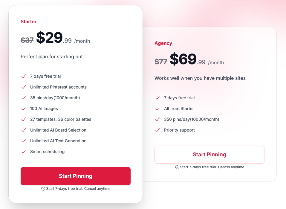This screenshot has width=286, height=209.
Task: Click the shield badge under Agency's Start Pinning button
Action: click(x=177, y=167)
